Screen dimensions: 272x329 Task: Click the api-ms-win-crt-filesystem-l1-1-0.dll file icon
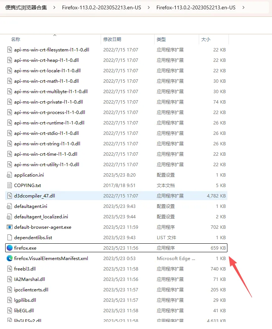point(10,50)
